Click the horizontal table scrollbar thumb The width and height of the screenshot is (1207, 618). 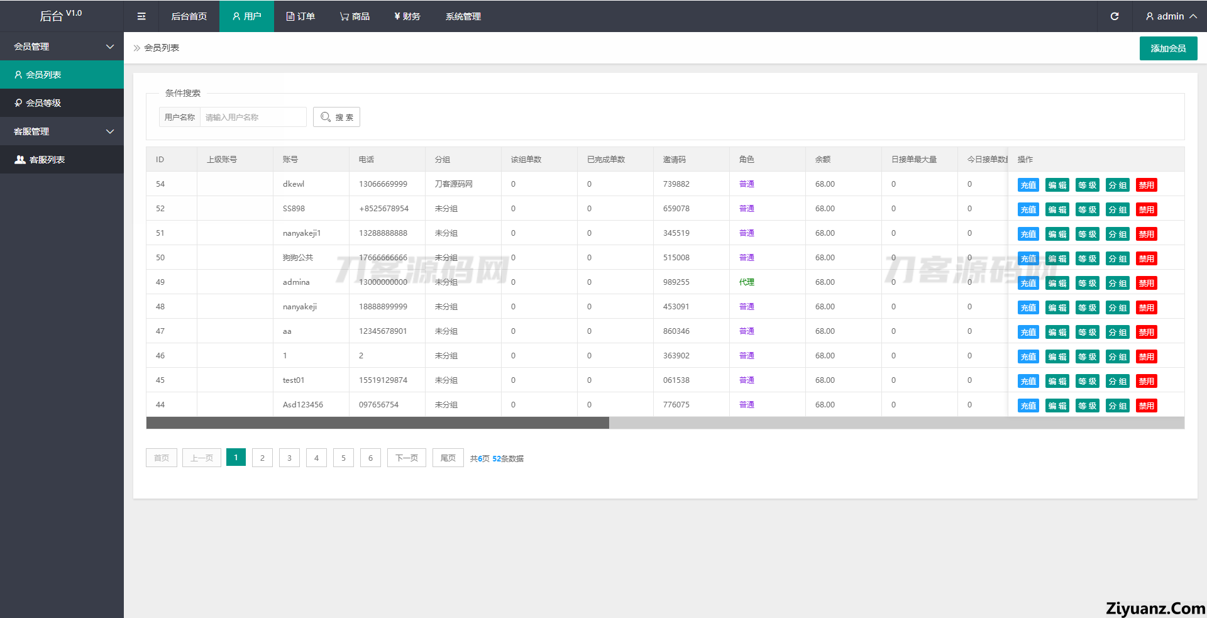coord(377,423)
